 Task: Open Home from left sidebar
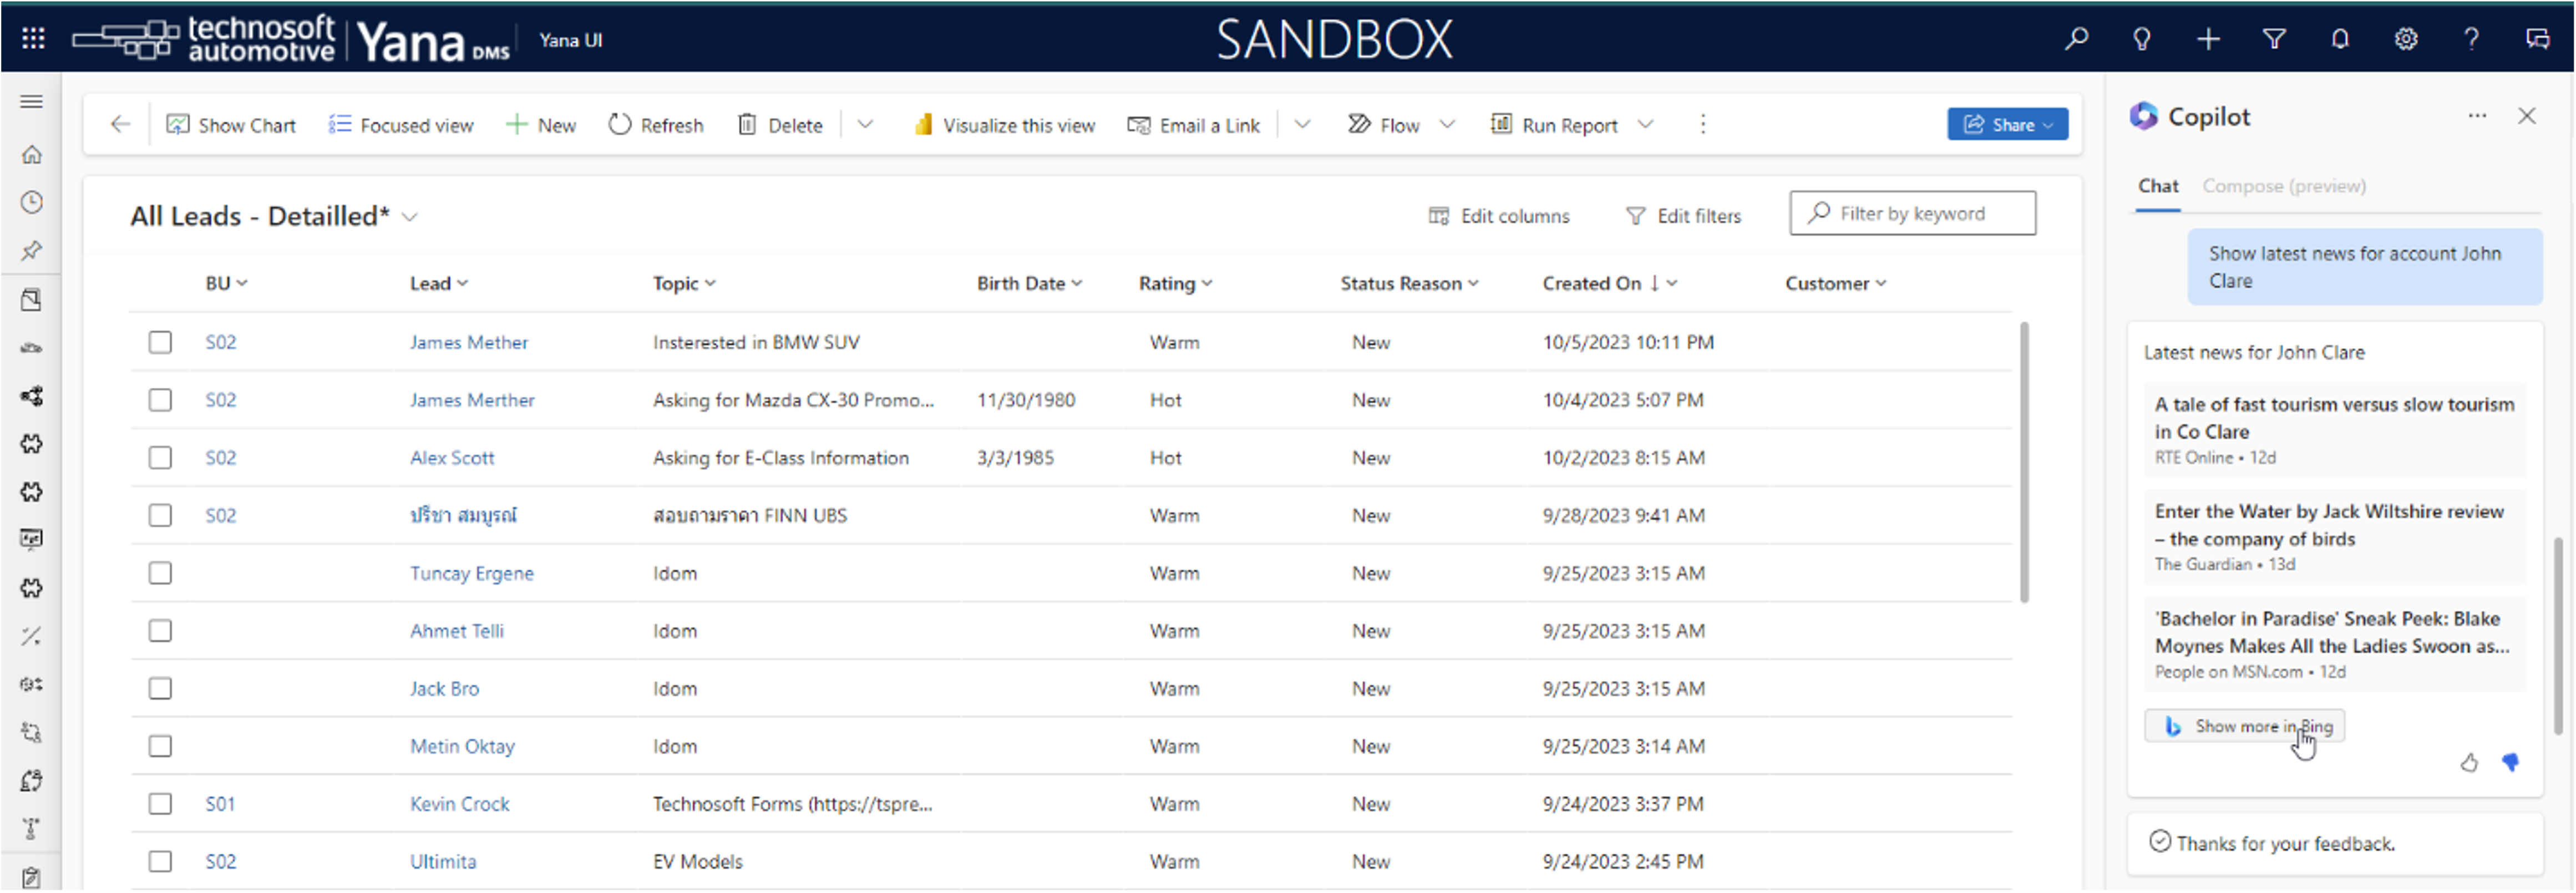coord(32,155)
